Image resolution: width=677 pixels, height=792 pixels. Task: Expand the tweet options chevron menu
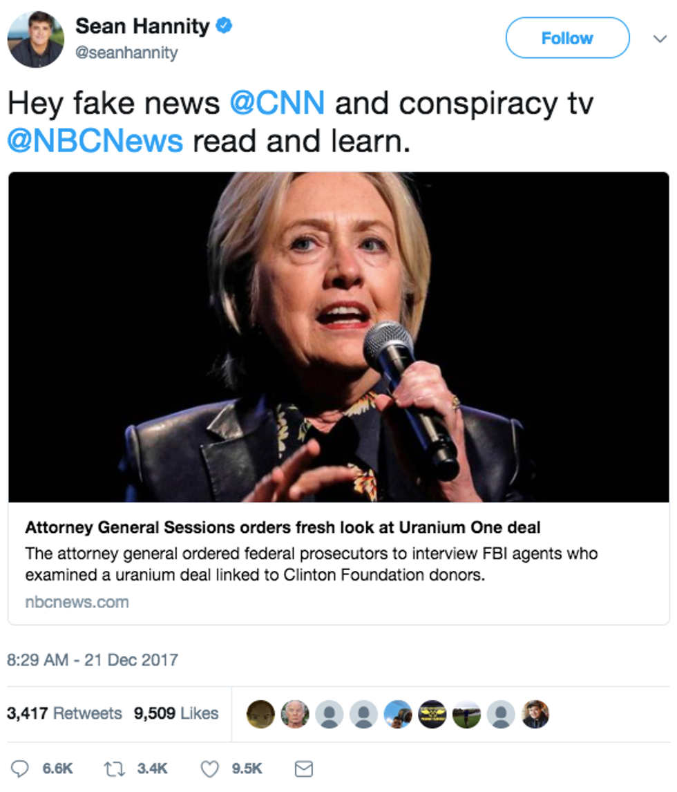(659, 39)
